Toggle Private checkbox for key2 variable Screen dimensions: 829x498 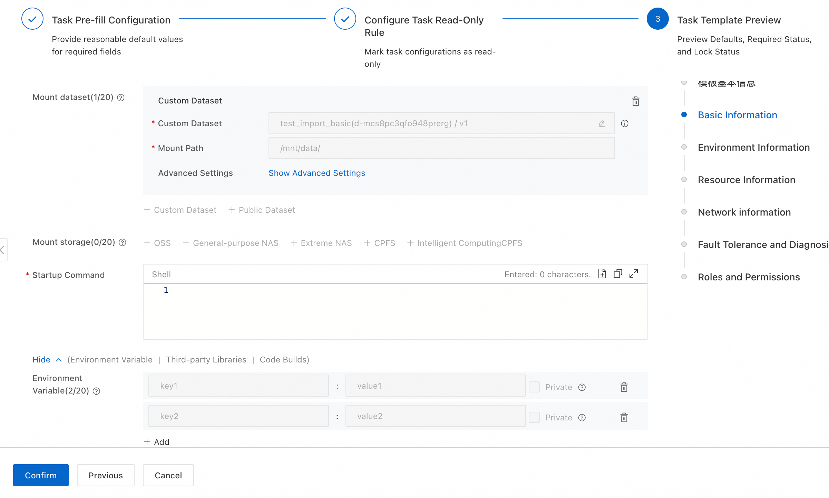point(534,417)
